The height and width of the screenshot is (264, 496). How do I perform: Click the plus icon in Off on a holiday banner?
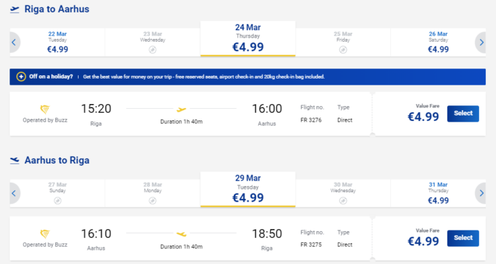[21, 77]
